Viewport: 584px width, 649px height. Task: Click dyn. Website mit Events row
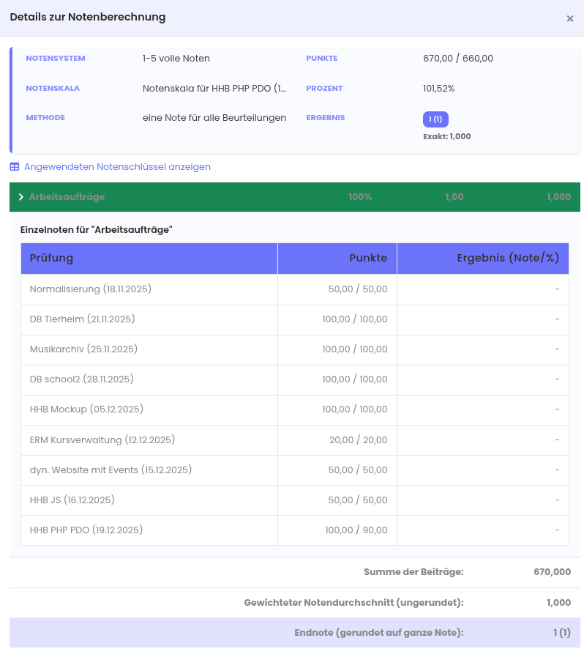click(100, 470)
